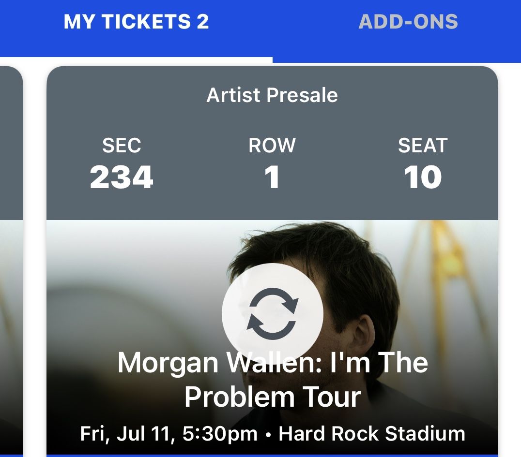The height and width of the screenshot is (457, 521).
Task: Tap the Artist Presale label
Action: coord(272,95)
